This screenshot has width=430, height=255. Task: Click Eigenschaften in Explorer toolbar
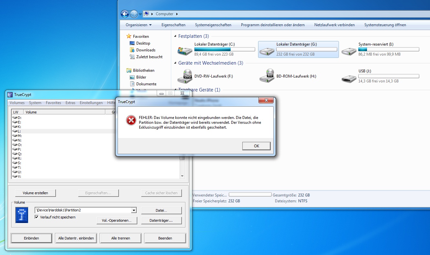pos(173,25)
